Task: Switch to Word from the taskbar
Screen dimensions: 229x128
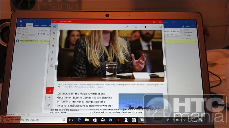Action: click(111, 120)
